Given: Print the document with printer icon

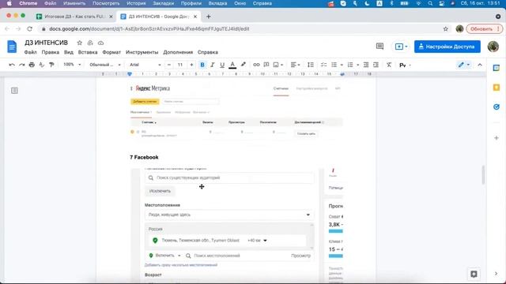Looking at the screenshot, I should point(32,65).
